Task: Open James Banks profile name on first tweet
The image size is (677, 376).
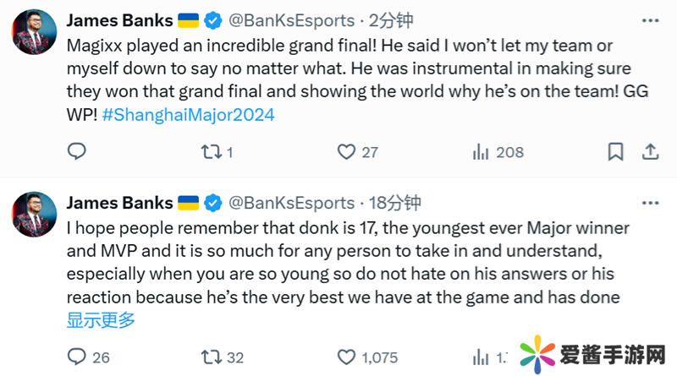Action: [119, 20]
